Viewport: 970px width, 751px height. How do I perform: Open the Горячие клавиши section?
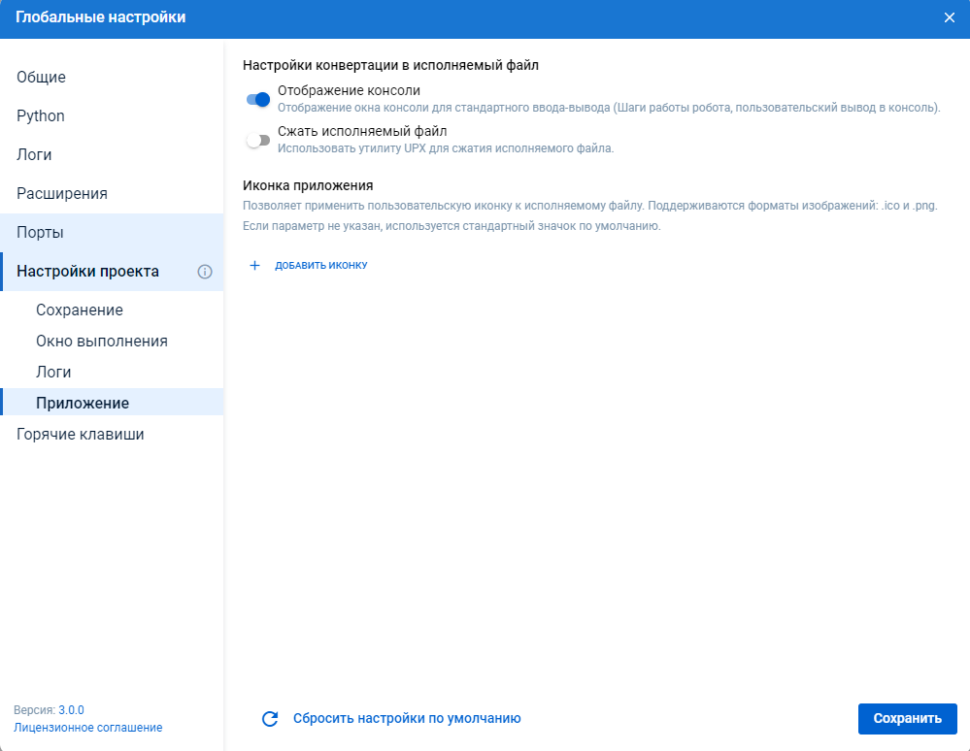[x=81, y=435]
